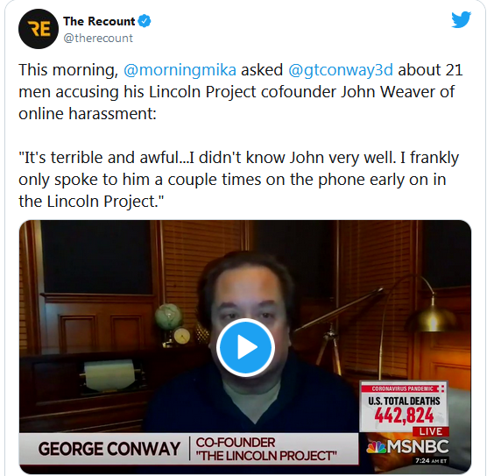The height and width of the screenshot is (476, 494).
Task: Click the 7:24 AM ET timestamp
Action: (x=431, y=460)
